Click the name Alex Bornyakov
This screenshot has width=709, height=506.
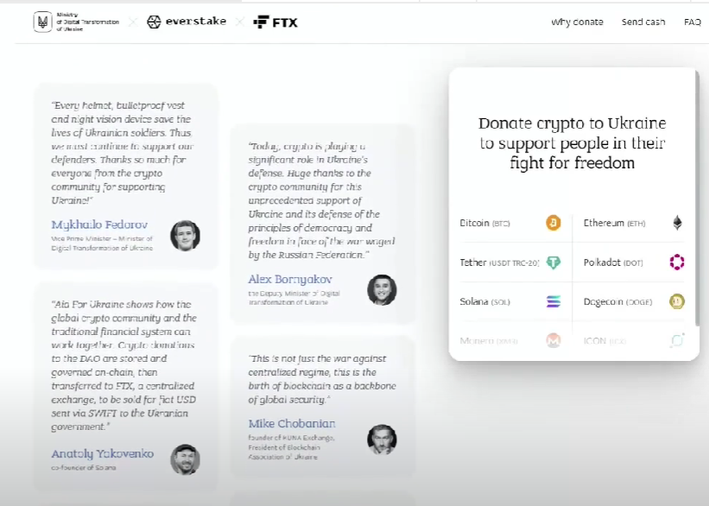(290, 280)
